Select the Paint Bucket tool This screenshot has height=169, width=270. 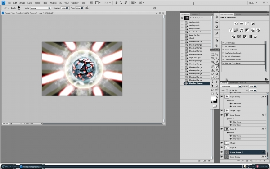217,74
